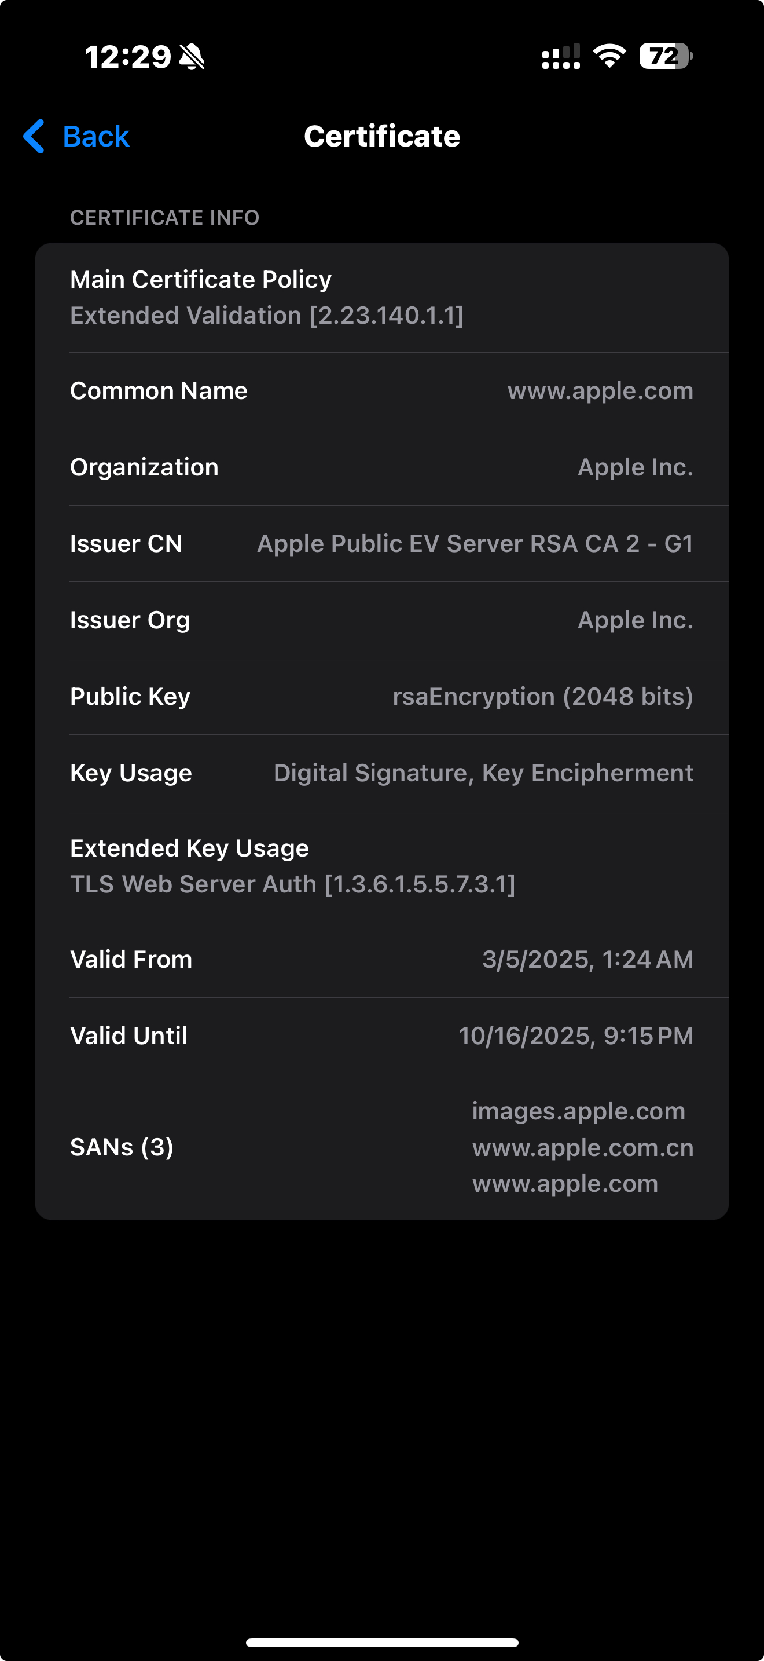Tap the blue back chevron icon
This screenshot has width=764, height=1661.
[x=34, y=136]
